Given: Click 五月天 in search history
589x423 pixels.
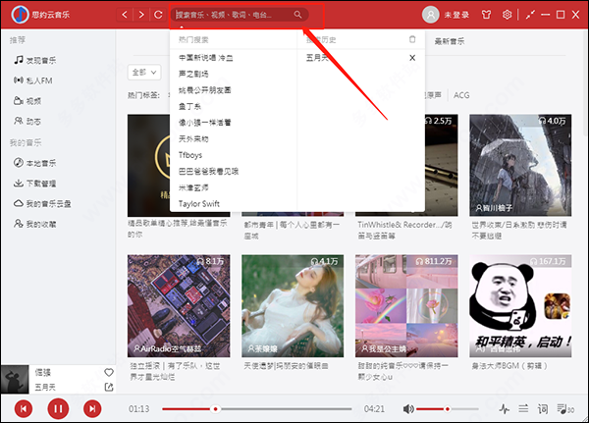Looking at the screenshot, I should click(x=317, y=58).
